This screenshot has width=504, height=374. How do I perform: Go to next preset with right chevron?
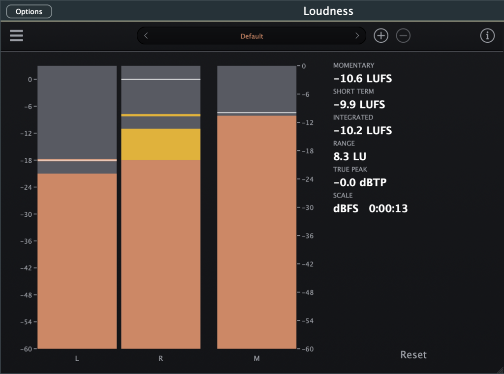tap(357, 36)
